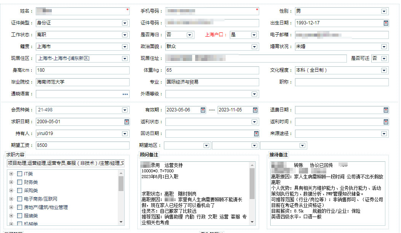Click the 专业 field

point(212,82)
